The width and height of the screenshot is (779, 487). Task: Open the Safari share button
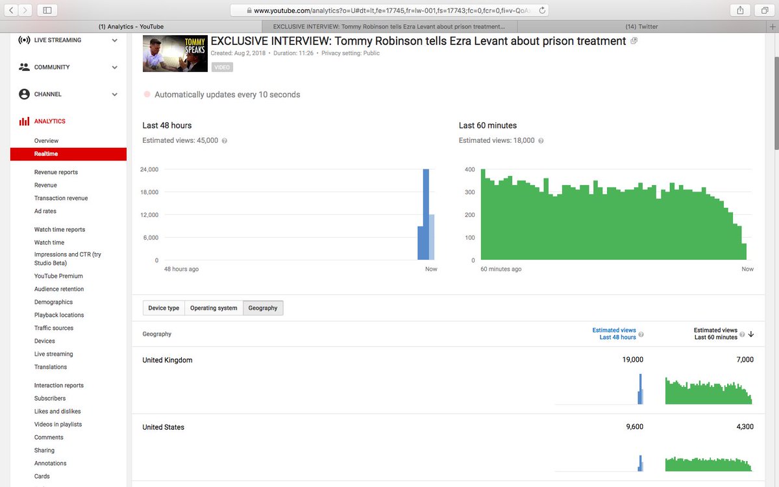point(740,10)
